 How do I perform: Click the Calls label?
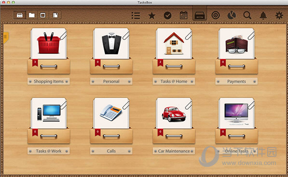coord(111,151)
